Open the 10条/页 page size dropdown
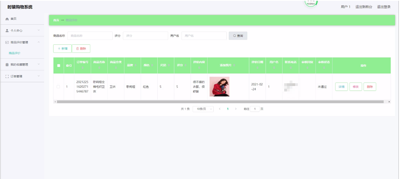400x179 pixels. point(205,109)
